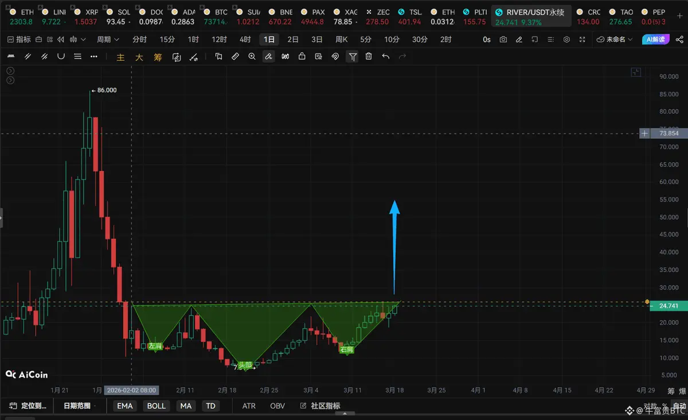Open 社区指标 community indicators
The width and height of the screenshot is (688, 420).
[x=320, y=406]
